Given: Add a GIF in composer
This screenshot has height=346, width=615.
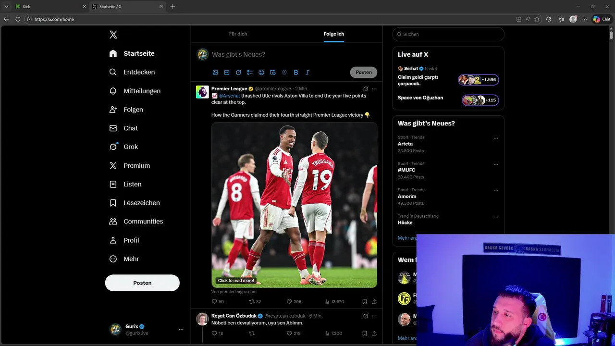Looking at the screenshot, I should click(x=227, y=73).
